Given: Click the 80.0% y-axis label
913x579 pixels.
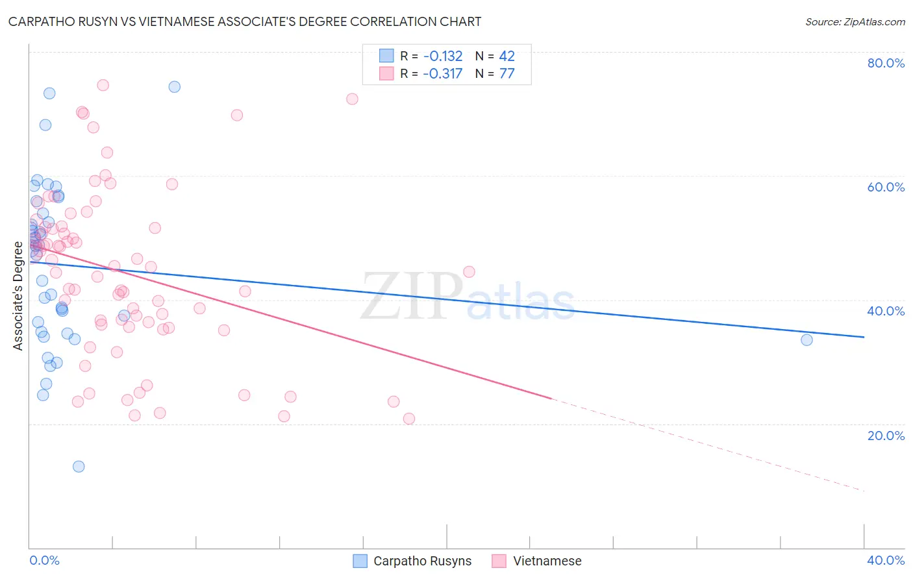Looking at the screenshot, I should (x=886, y=63).
